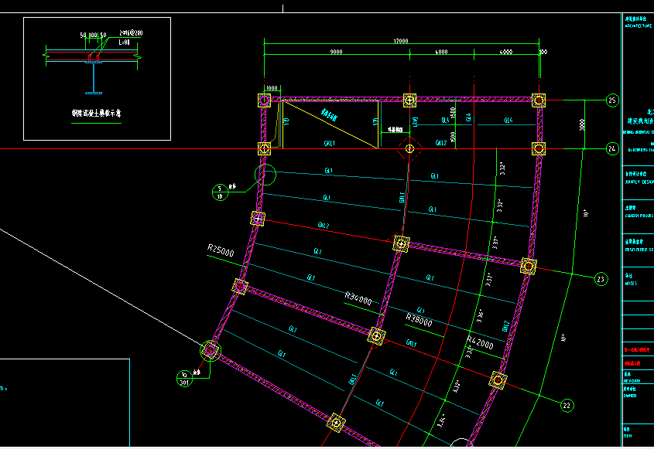This screenshot has width=654, height=449.
Task: Select the 17000 overall dimension text
Action: click(x=401, y=41)
